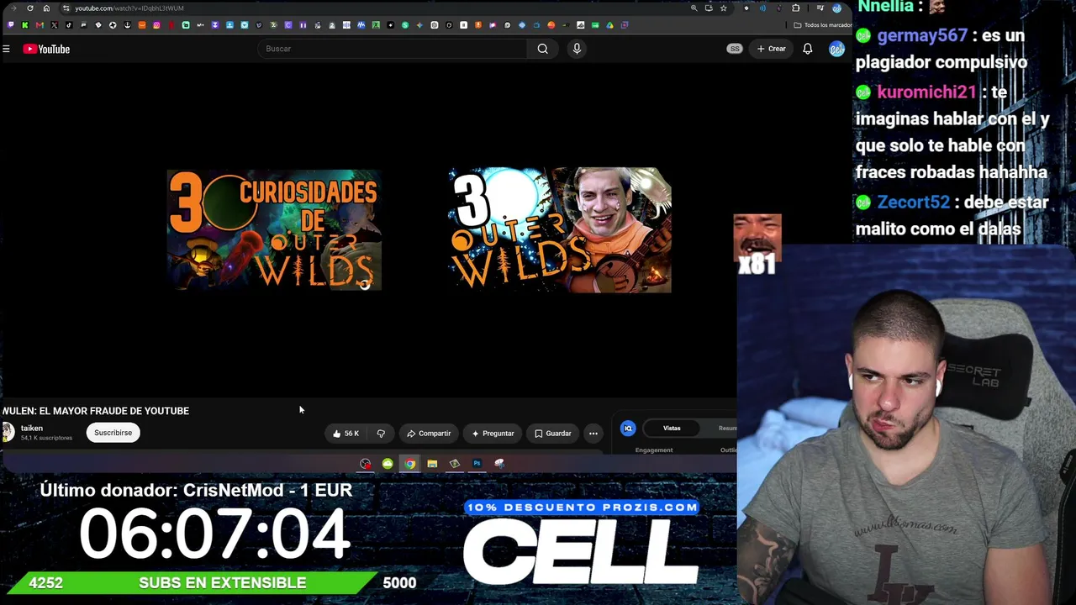Click the 3 Curiosidades de Outer Wilds thumbnail
1076x605 pixels.
(x=274, y=230)
